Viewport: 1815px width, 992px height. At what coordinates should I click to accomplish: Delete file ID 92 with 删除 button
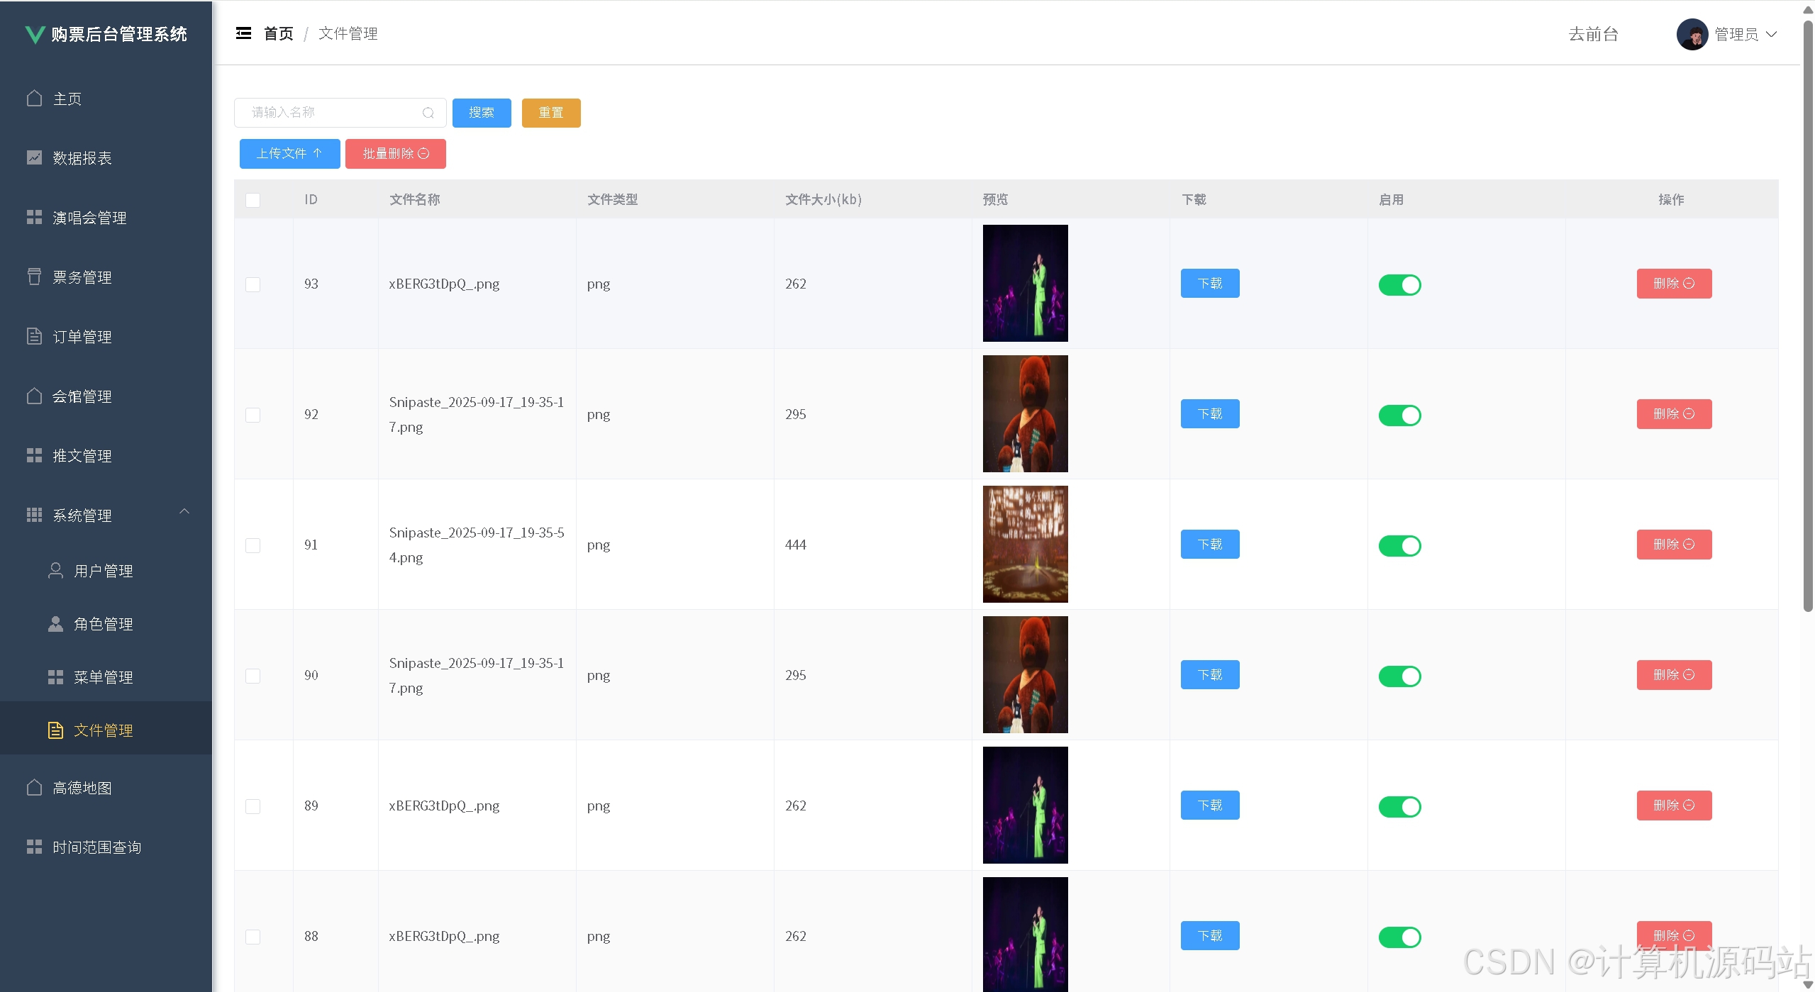[x=1674, y=414]
